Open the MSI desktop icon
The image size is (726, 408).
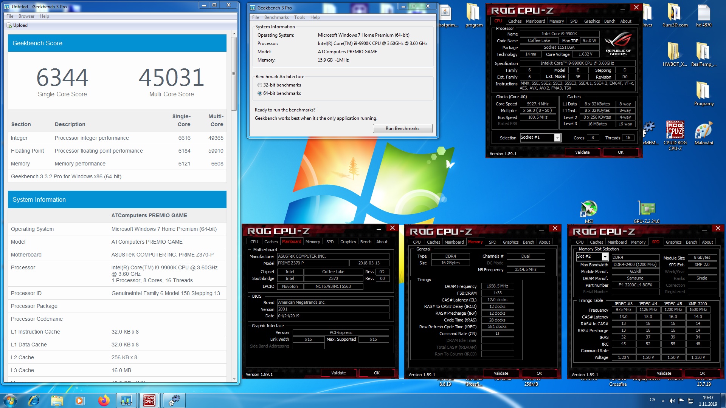[x=589, y=212]
